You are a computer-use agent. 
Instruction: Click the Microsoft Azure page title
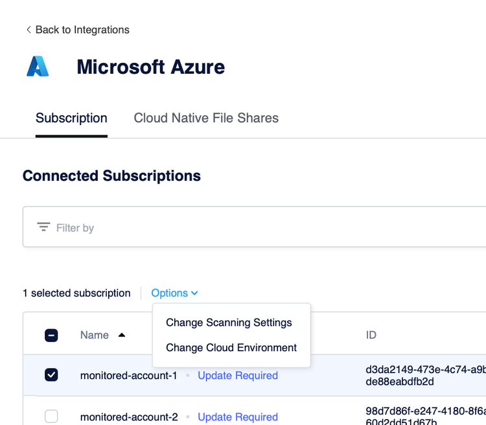click(x=150, y=67)
